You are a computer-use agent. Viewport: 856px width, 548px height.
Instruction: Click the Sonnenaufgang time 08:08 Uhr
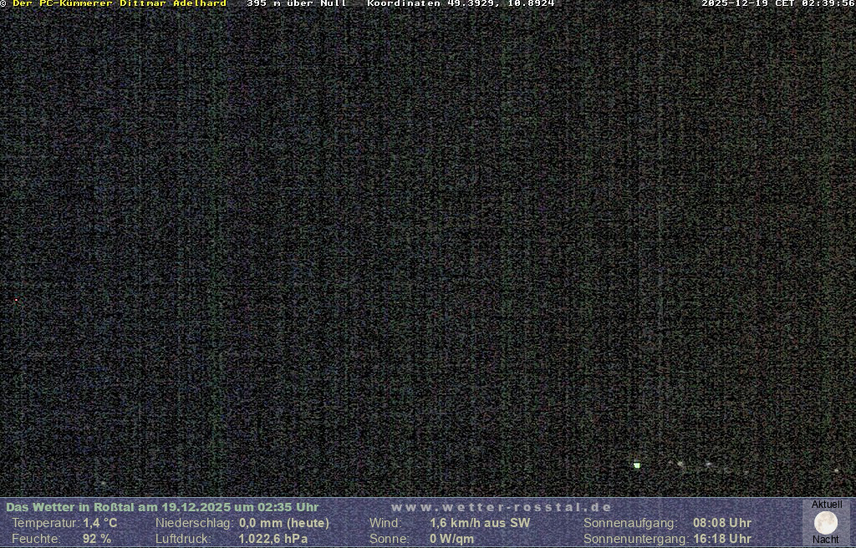pyautogui.click(x=722, y=523)
